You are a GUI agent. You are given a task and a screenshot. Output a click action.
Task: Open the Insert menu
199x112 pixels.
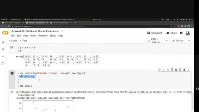click(x=33, y=36)
